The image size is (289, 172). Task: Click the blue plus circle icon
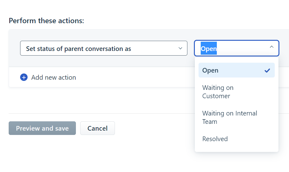pyautogui.click(x=24, y=77)
